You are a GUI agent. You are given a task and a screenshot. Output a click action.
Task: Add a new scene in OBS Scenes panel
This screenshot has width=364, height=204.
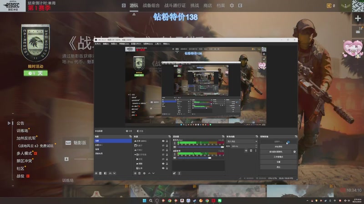pyautogui.click(x=96, y=173)
